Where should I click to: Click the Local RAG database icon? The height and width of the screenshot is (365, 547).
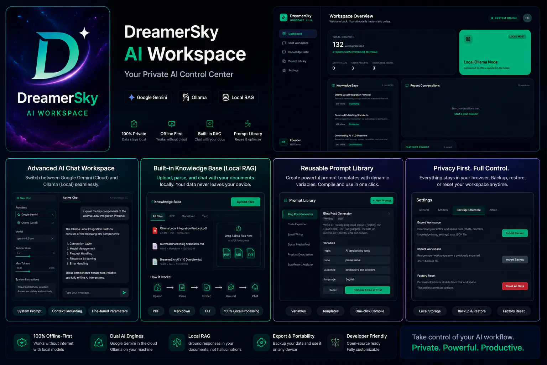(x=226, y=97)
